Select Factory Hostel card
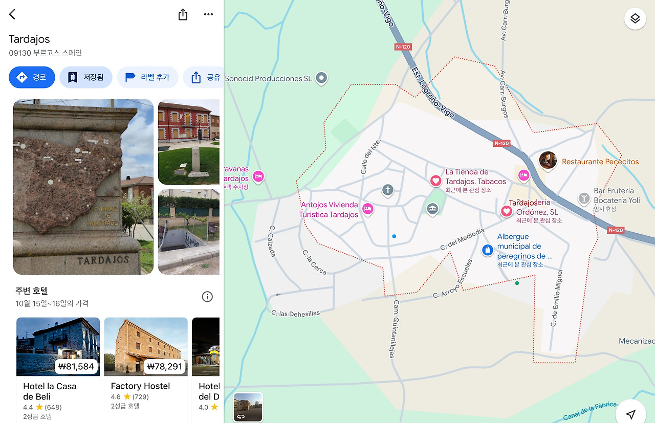This screenshot has width=655, height=423. pyautogui.click(x=146, y=369)
